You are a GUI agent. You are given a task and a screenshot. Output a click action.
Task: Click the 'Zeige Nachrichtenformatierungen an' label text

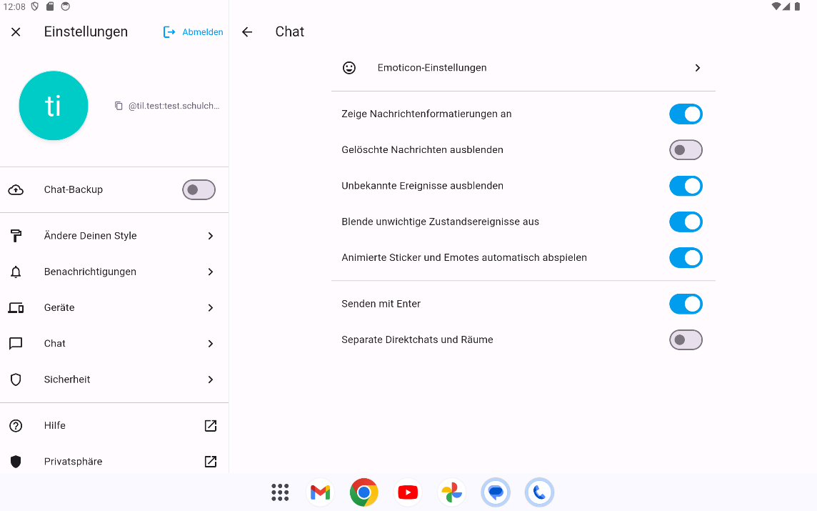coord(427,114)
